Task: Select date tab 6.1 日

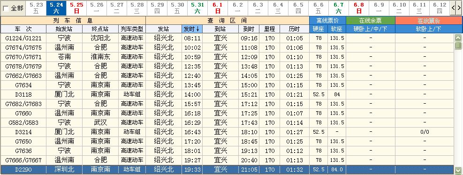Action: click(x=218, y=8)
